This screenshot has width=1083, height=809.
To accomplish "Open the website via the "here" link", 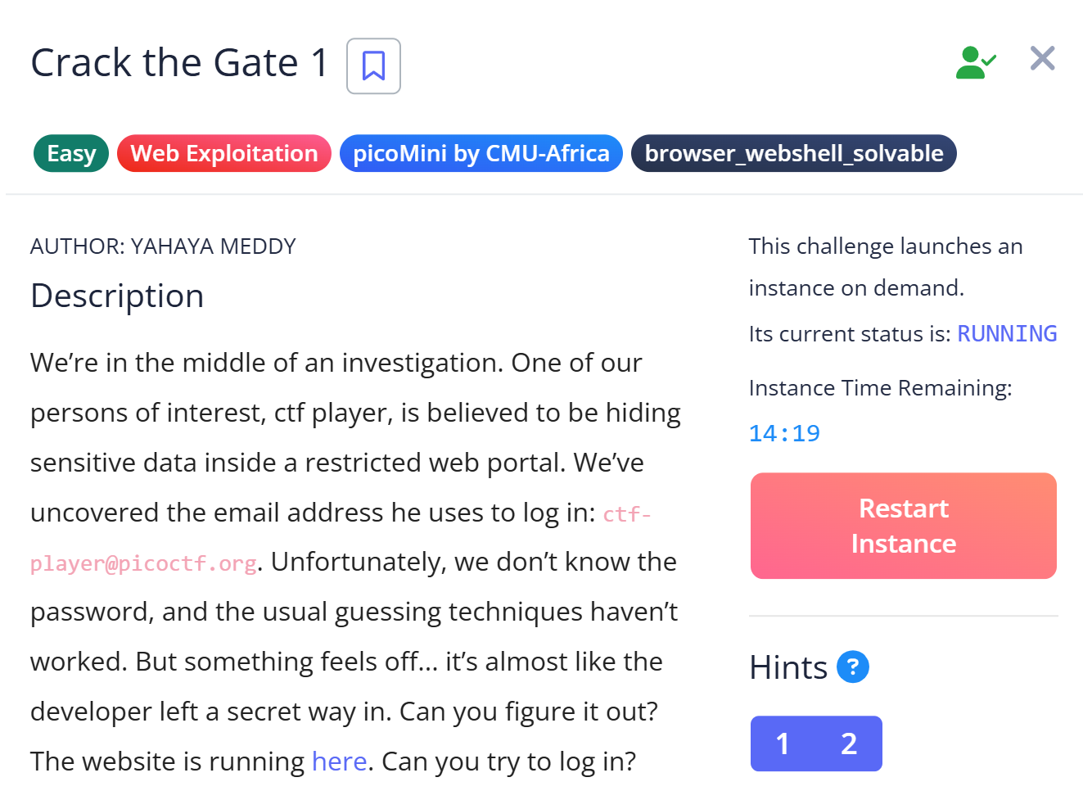I will point(339,762).
